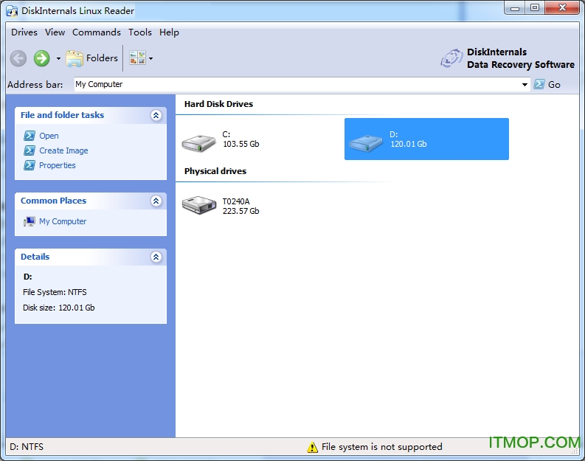This screenshot has height=461, width=585.
Task: Maximize the Linux Reader window
Action: point(535,8)
